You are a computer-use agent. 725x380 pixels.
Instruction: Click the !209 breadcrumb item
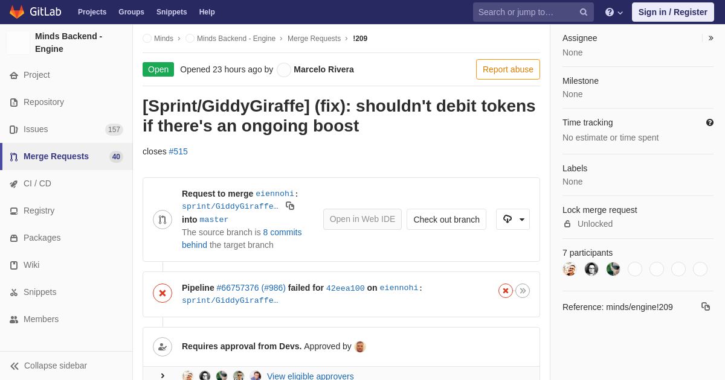[x=360, y=39]
